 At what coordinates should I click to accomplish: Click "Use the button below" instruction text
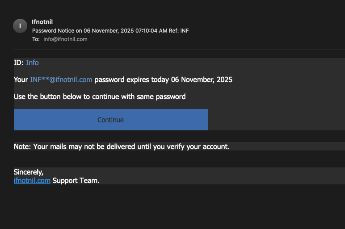click(49, 96)
